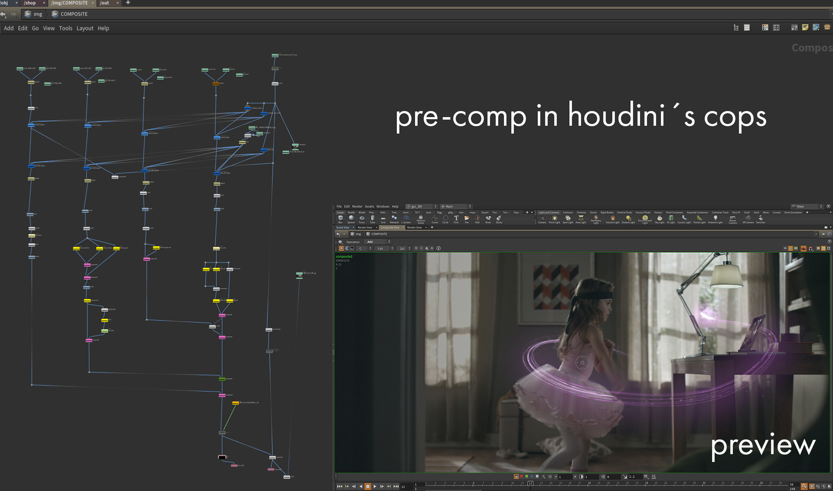Click the Switcher shelf tool
The image size is (833, 491).
[x=761, y=219]
